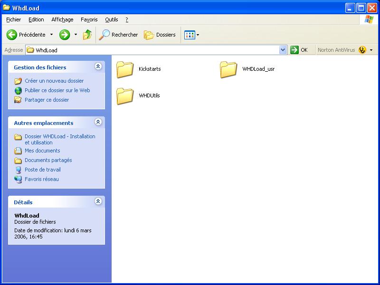
Task: Click Créer un nouveau dossier link
Action: click(x=54, y=81)
